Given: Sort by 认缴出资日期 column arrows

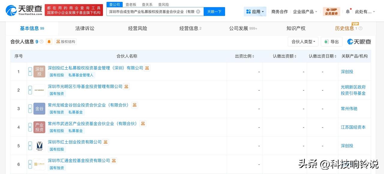Looking at the screenshot, I should pos(335,56).
